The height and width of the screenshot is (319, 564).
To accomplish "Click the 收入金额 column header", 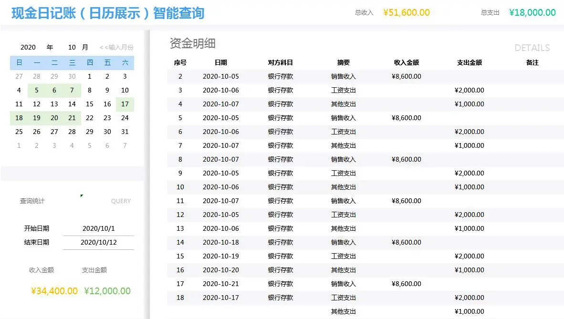I will point(407,62).
